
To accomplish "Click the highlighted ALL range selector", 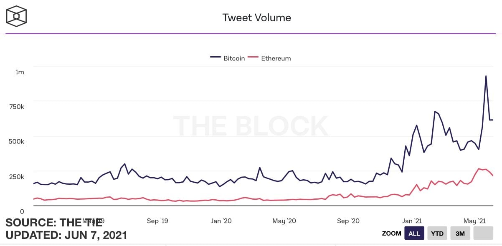I will point(414,233).
